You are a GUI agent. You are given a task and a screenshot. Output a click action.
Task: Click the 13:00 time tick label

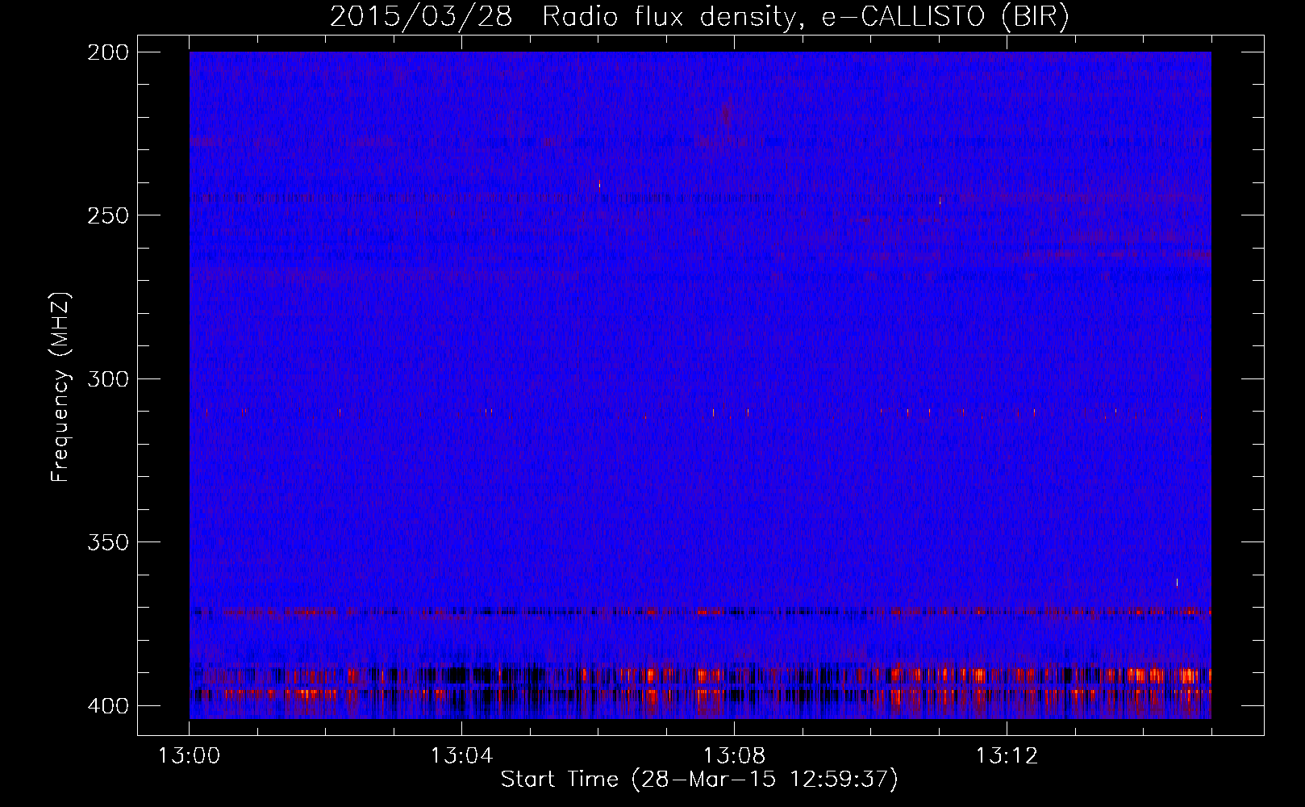(x=190, y=756)
